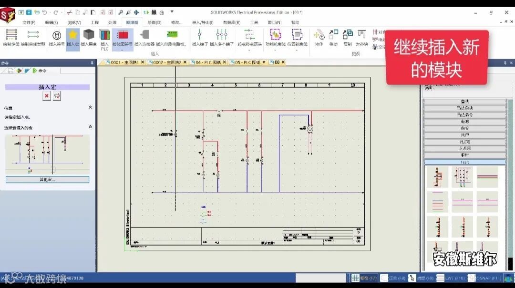Image resolution: width=515 pixels, height=288 pixels.
Task: Toggle Snap (F9) in status bar
Action: coord(421,278)
